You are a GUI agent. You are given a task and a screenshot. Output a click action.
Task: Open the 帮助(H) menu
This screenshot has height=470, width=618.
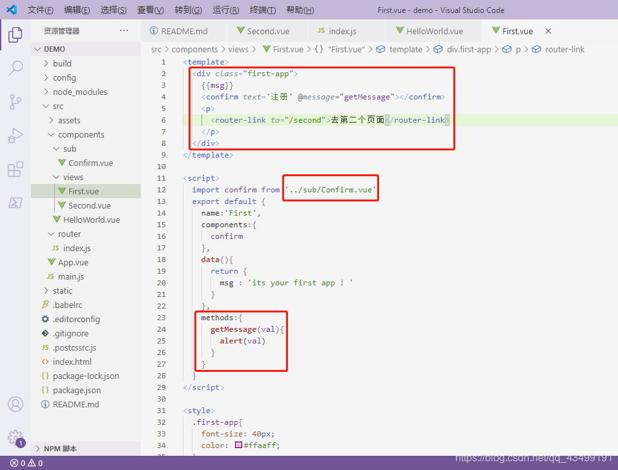(x=300, y=10)
